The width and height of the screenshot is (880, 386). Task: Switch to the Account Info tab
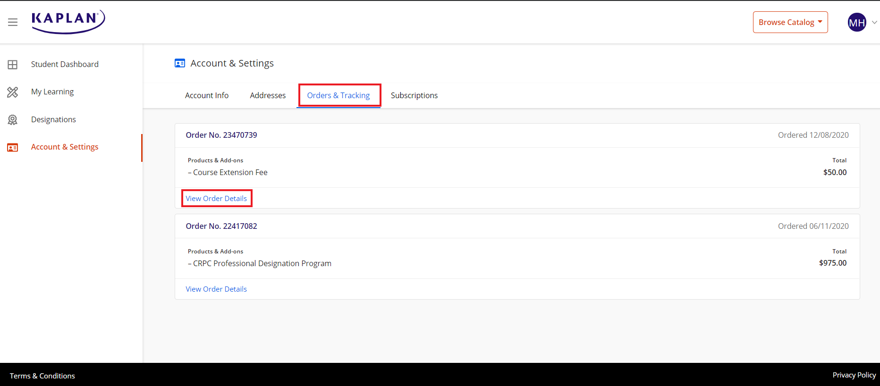(x=207, y=95)
